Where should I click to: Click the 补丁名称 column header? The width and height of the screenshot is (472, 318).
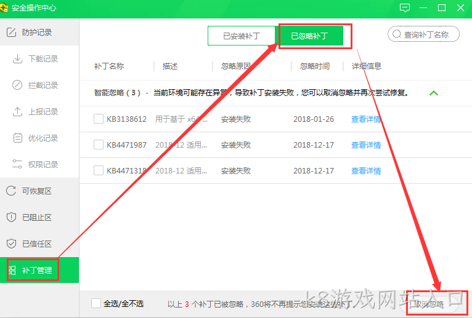point(108,66)
